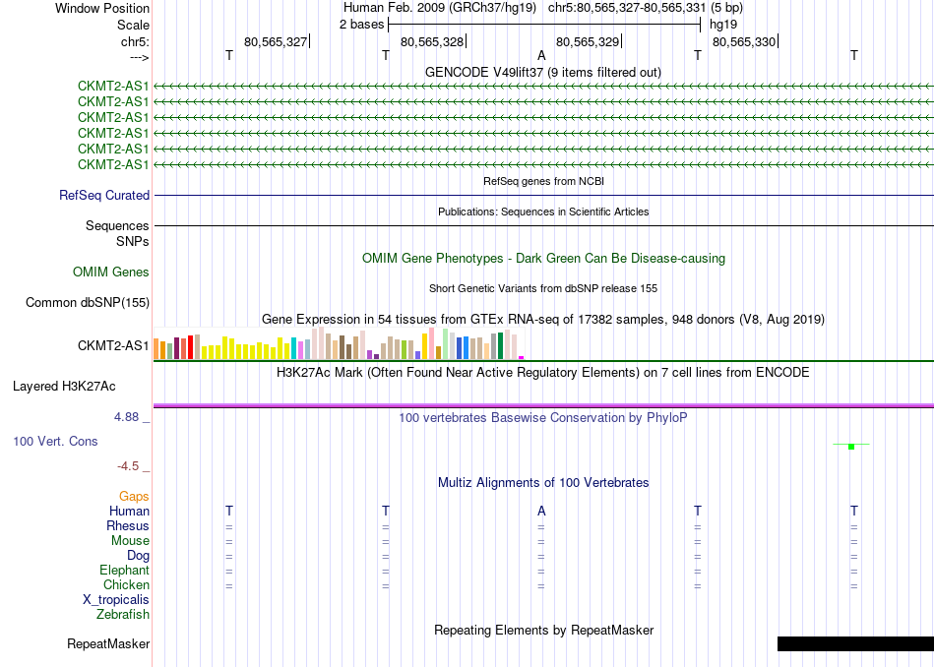Click the GENCODE V49lift37 track title
The height and width of the screenshot is (667, 935).
(543, 72)
